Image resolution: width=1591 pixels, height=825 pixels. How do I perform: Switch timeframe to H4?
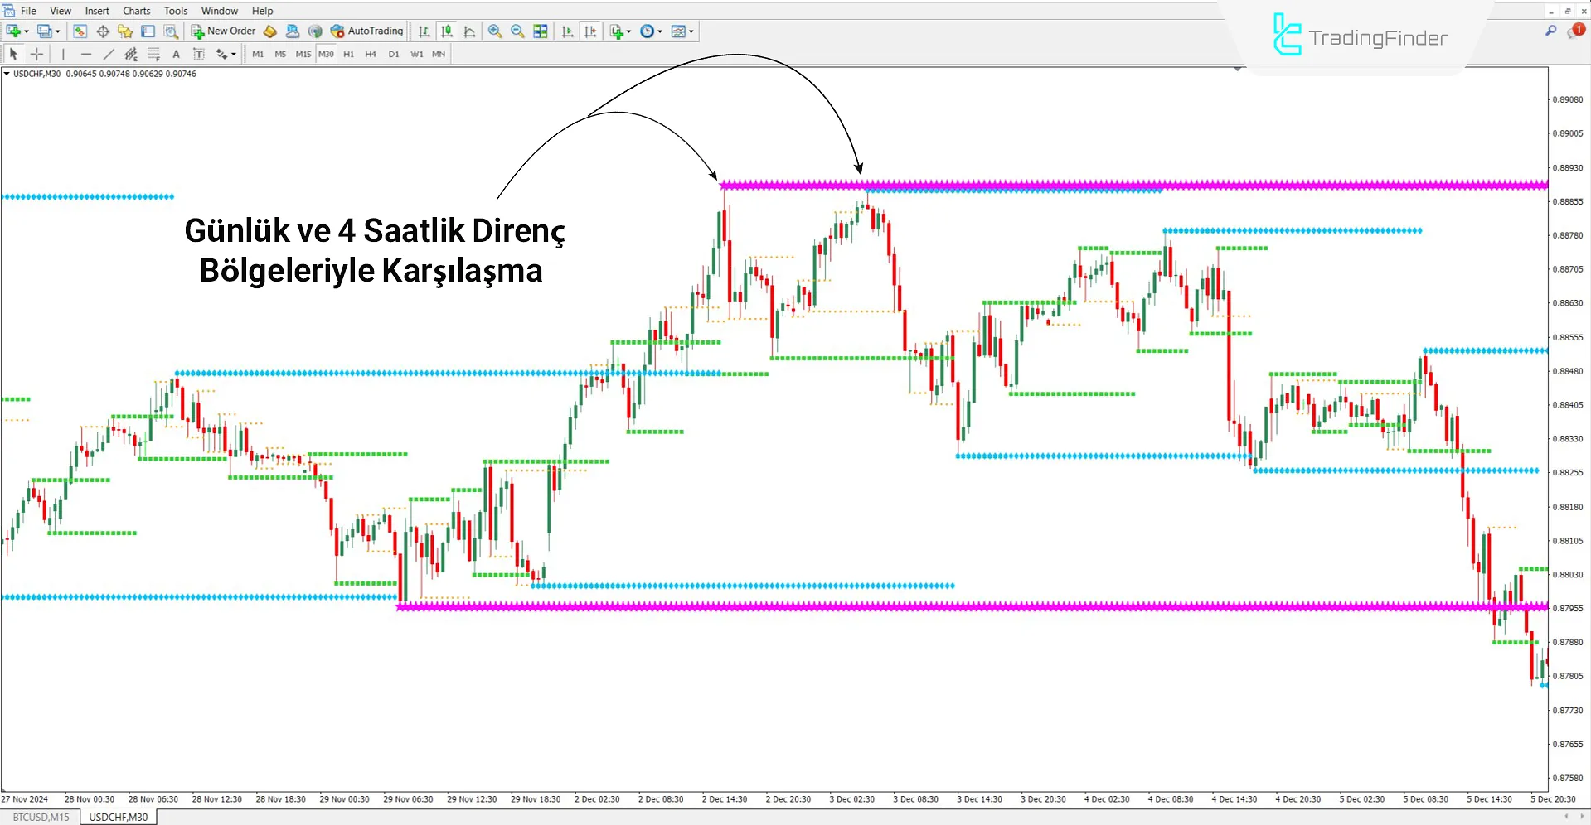click(x=371, y=54)
